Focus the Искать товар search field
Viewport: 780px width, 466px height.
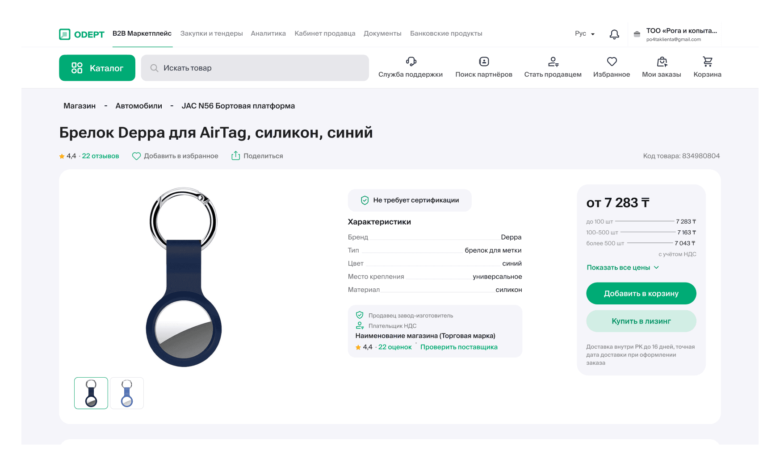(255, 68)
